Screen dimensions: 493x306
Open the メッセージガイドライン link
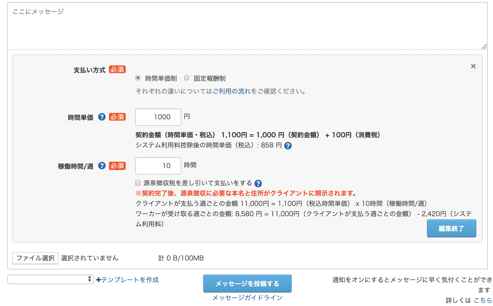click(x=247, y=298)
